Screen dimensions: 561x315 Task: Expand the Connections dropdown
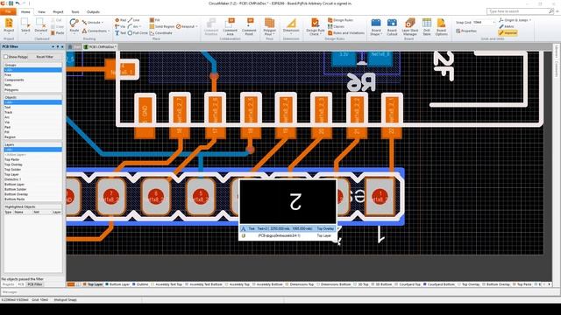point(108,31)
